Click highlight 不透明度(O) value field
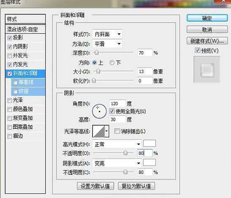This screenshot has height=198, width=231. point(144,153)
